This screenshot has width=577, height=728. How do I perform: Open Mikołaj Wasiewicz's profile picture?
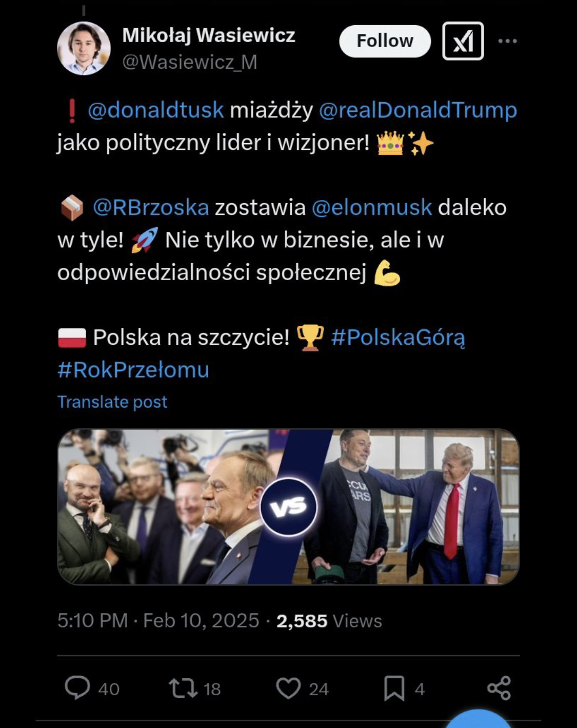point(84,48)
